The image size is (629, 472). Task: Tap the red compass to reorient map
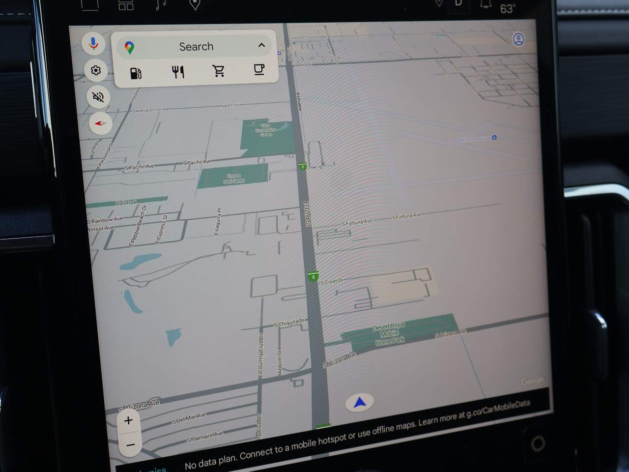click(101, 123)
